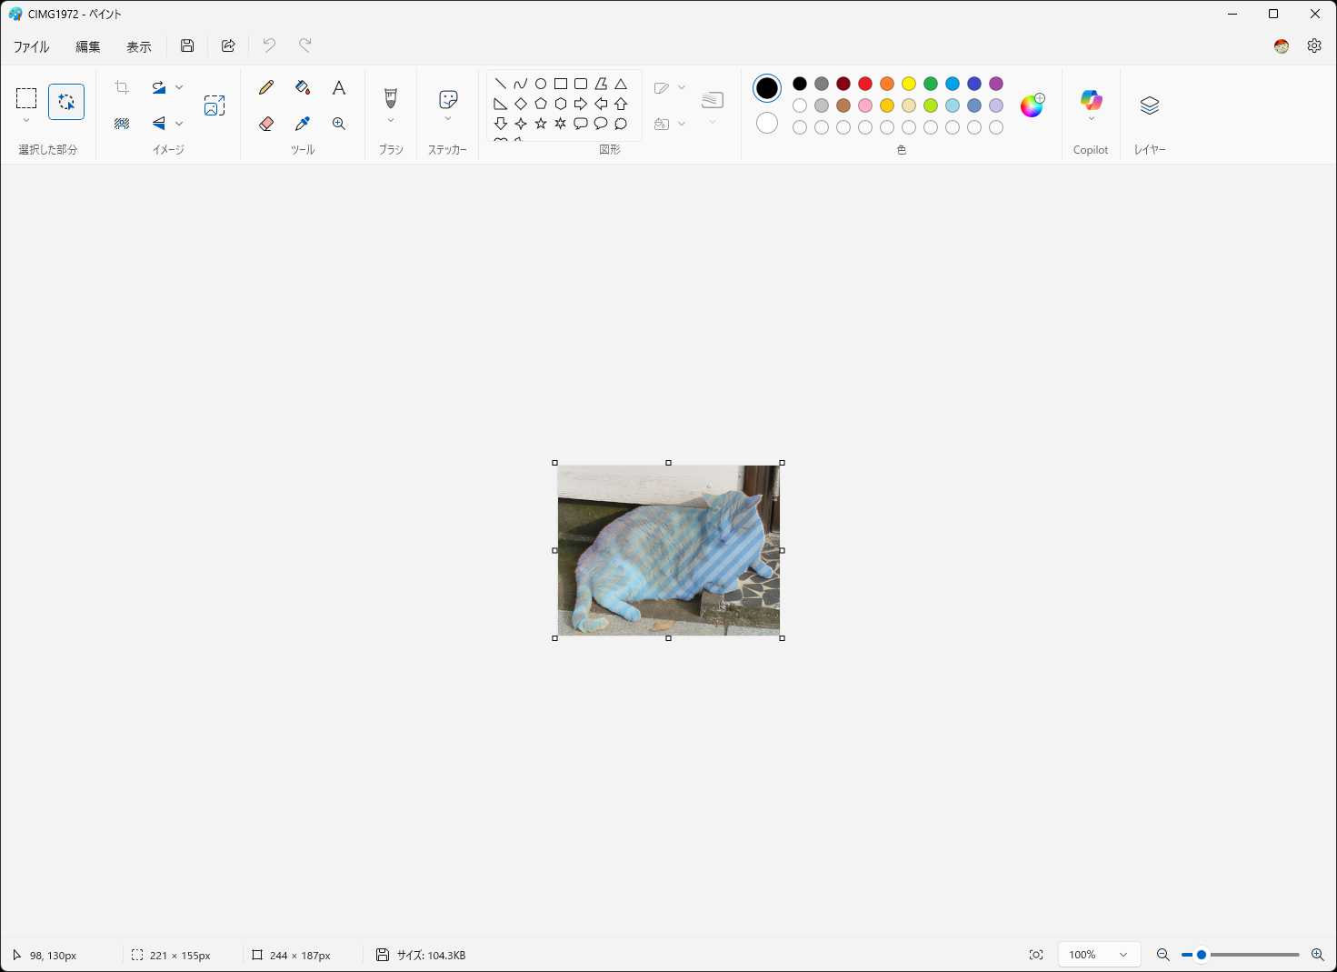Click the Share button in the toolbar

228,45
